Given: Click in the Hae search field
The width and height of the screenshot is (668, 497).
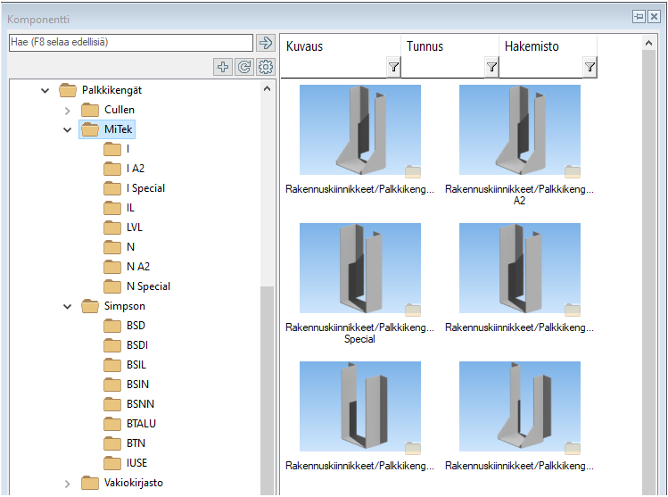Looking at the screenshot, I should 130,42.
